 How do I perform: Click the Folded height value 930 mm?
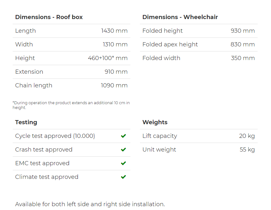243,31
